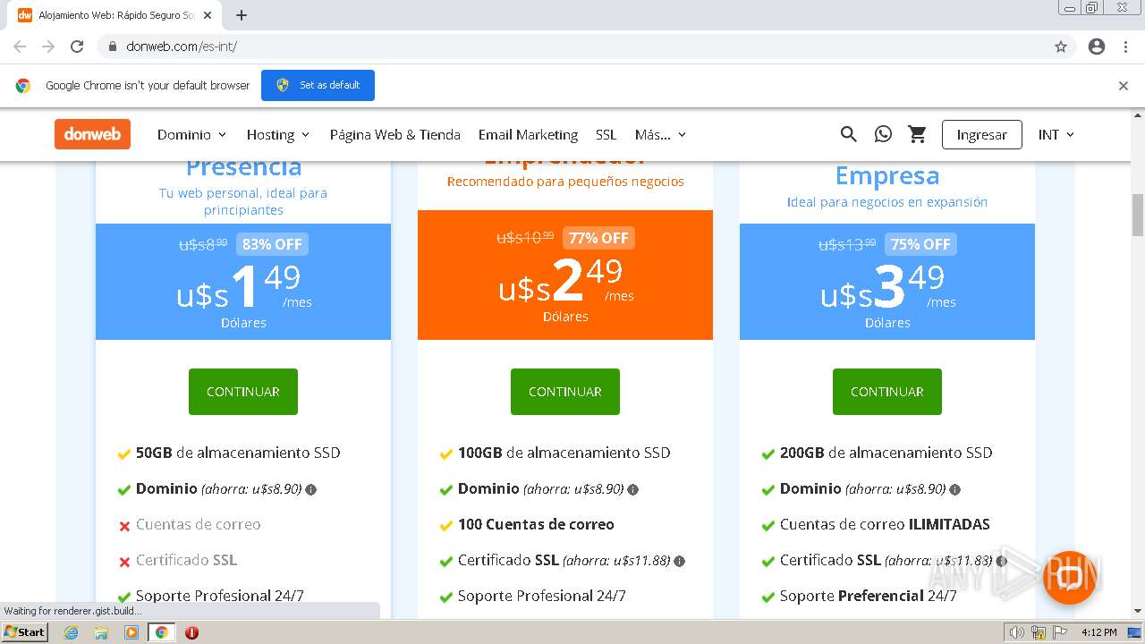
Task: Click the taskbar clock showing 4:12 PM
Action: (1098, 632)
